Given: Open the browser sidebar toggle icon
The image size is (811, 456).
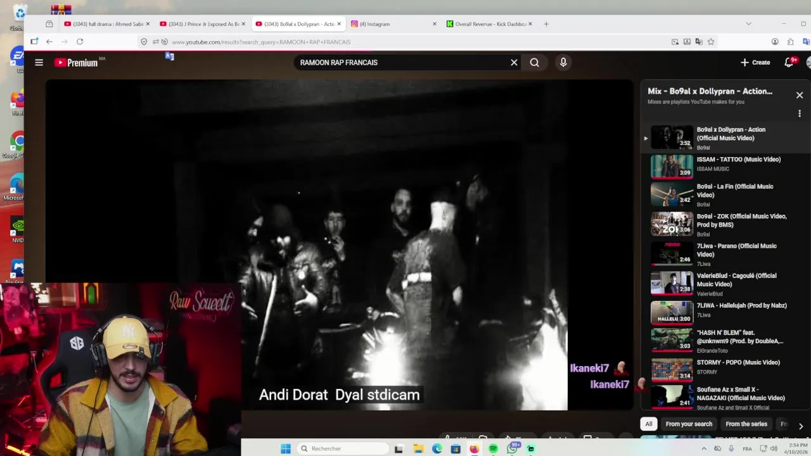Looking at the screenshot, I should (x=34, y=42).
